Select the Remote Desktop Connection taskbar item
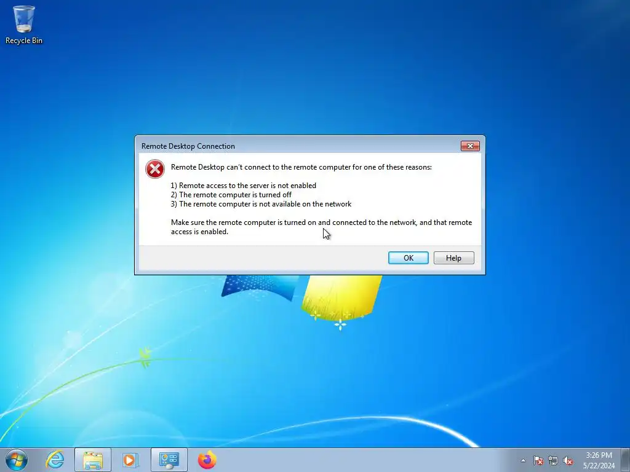 tap(169, 460)
